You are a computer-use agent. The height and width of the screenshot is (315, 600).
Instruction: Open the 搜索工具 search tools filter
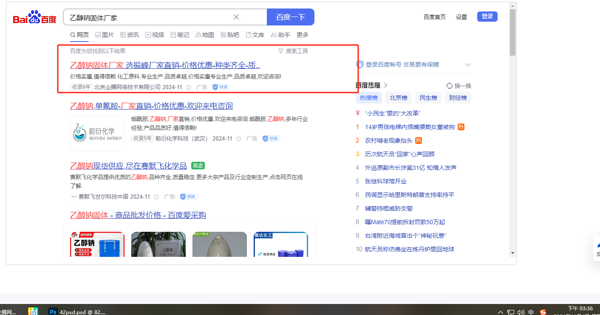point(293,51)
